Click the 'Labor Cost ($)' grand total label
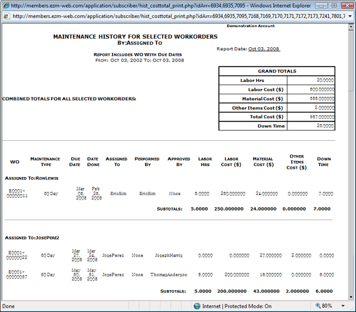356x312 pixels. (x=265, y=90)
